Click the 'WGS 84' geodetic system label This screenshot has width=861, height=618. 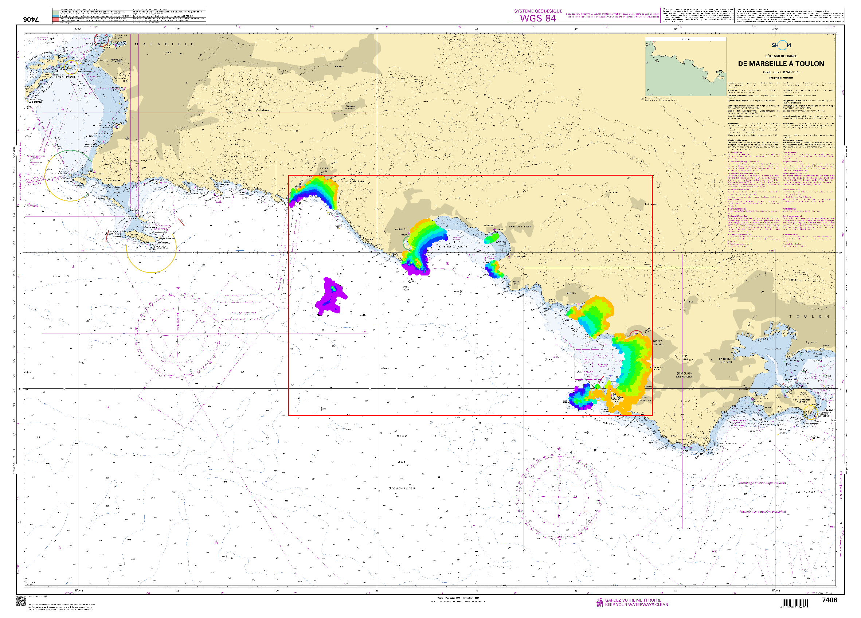point(537,18)
